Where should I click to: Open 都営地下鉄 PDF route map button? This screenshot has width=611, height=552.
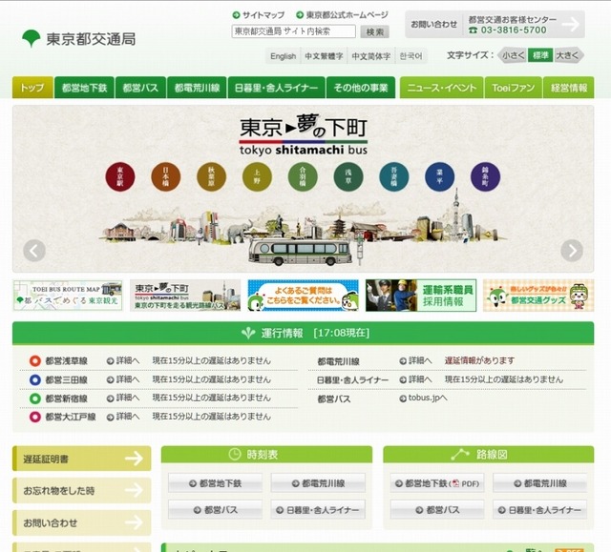point(437,483)
